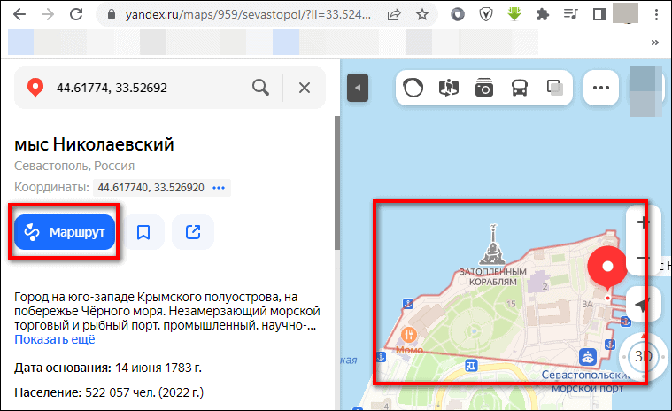672x411 pixels.
Task: Click the bus stop marker near park bottom
Action: click(x=470, y=366)
